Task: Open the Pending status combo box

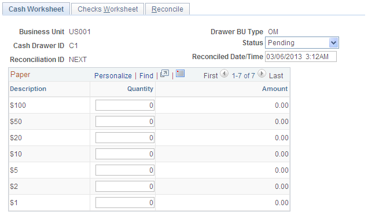Action: click(x=302, y=43)
